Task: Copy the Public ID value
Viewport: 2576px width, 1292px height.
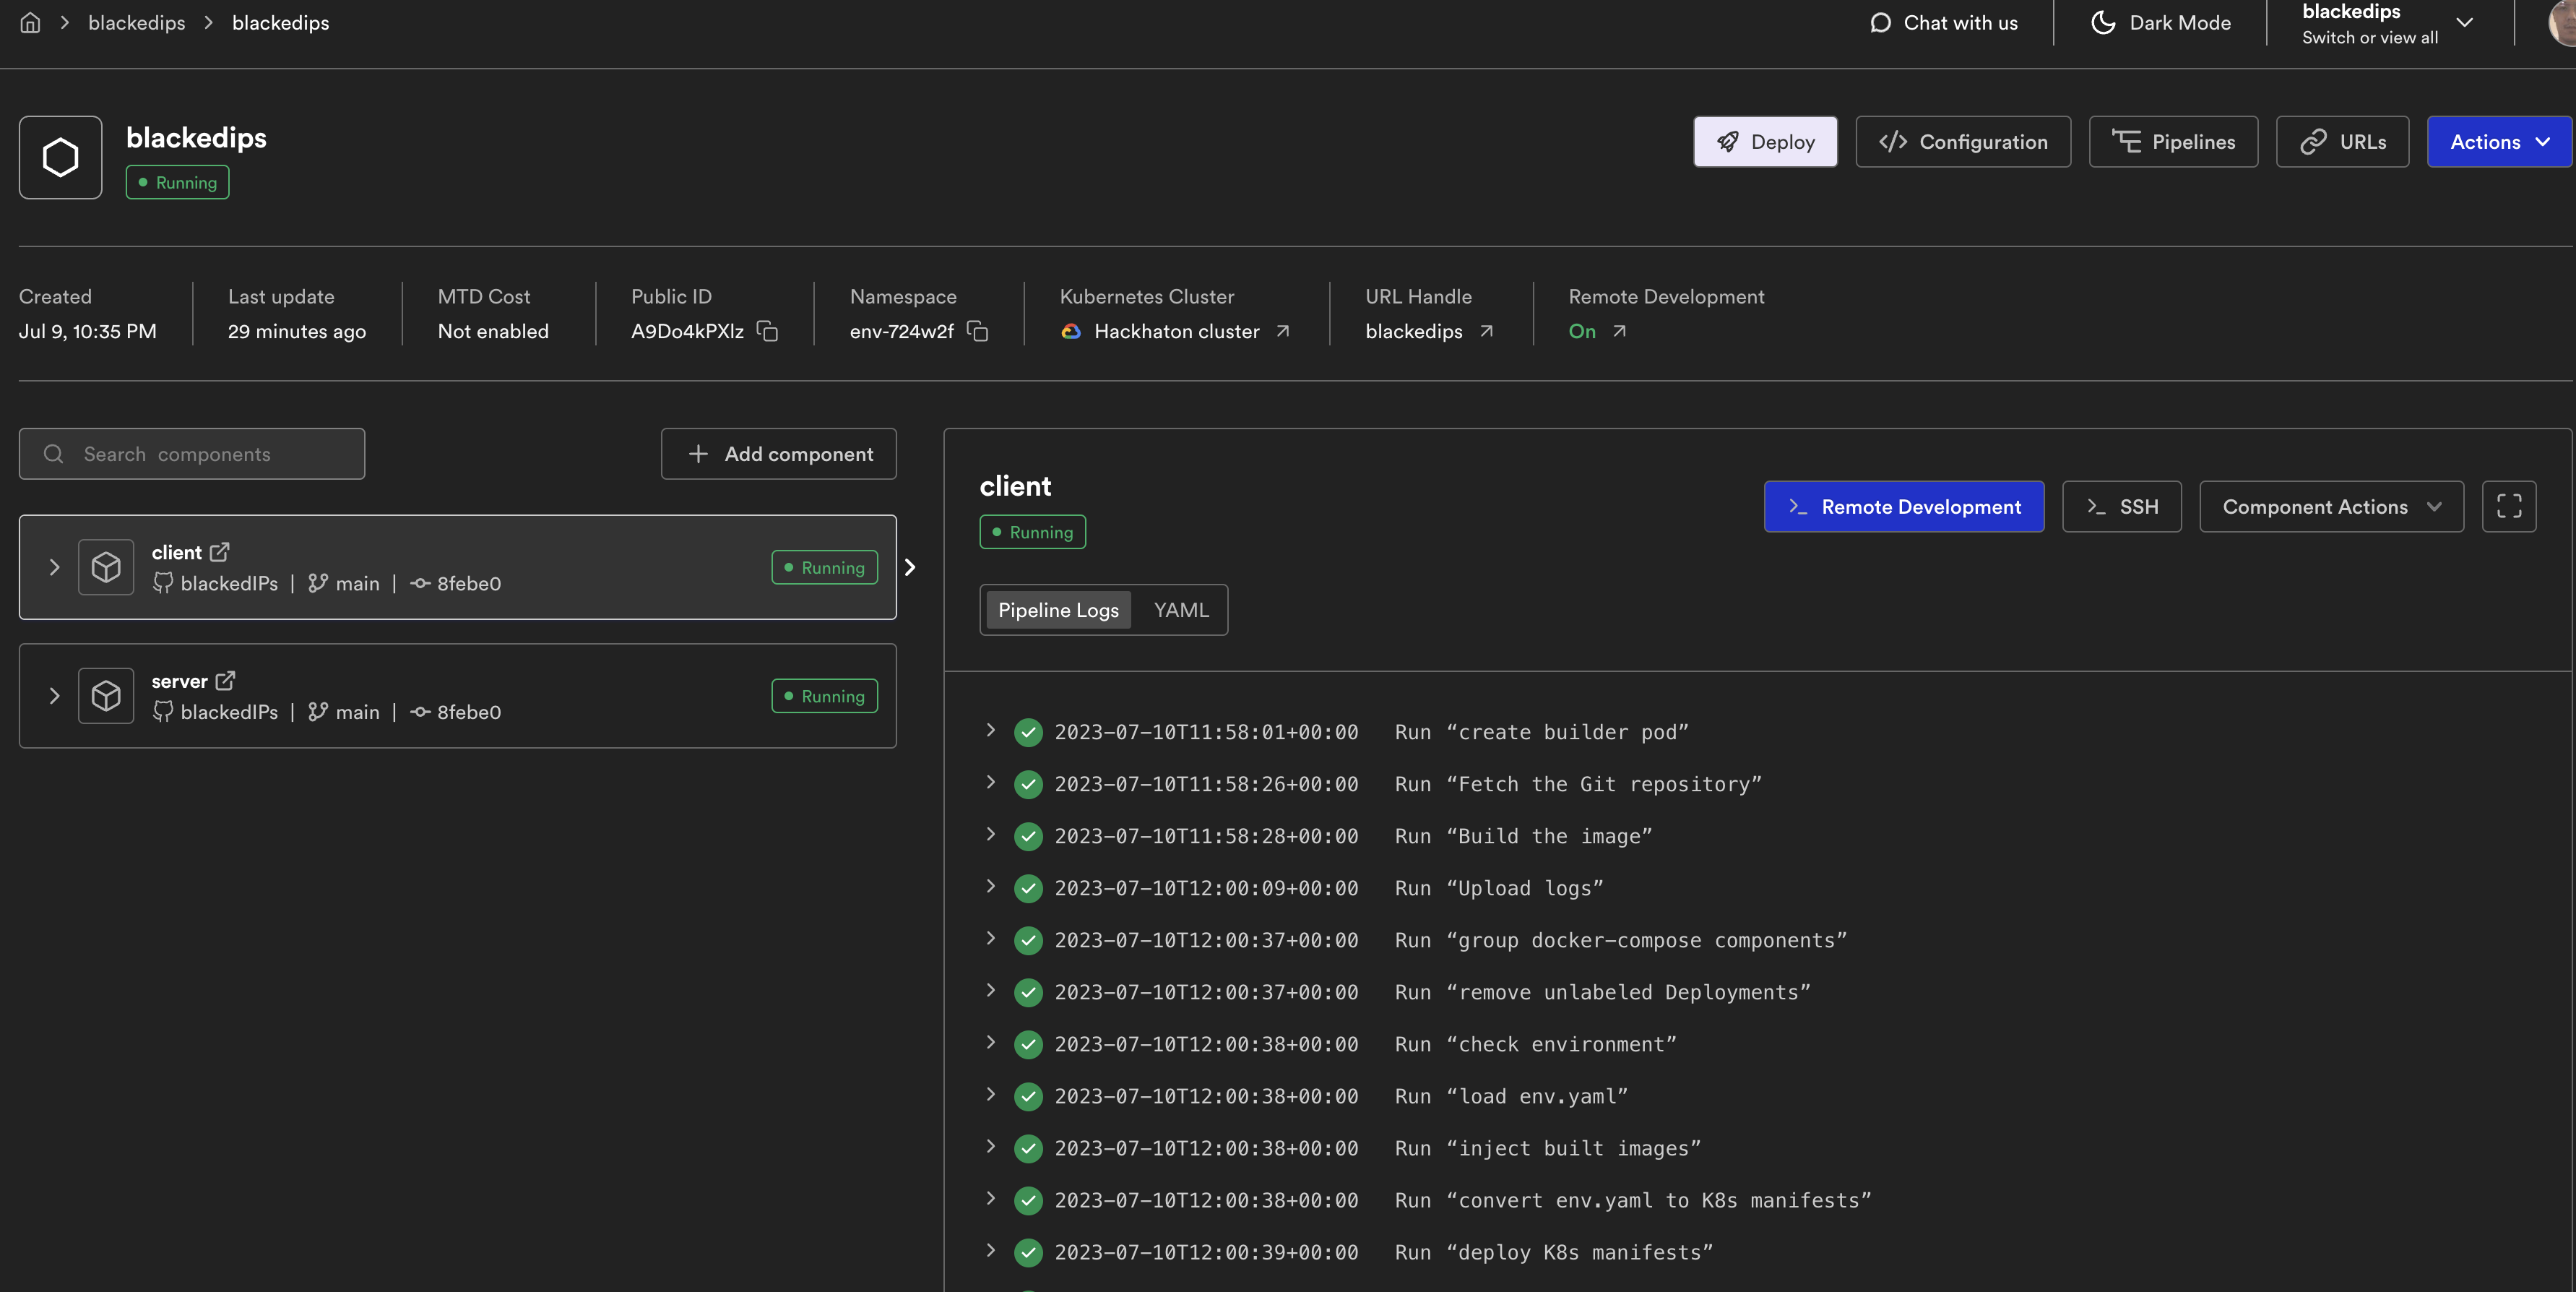Action: [767, 331]
